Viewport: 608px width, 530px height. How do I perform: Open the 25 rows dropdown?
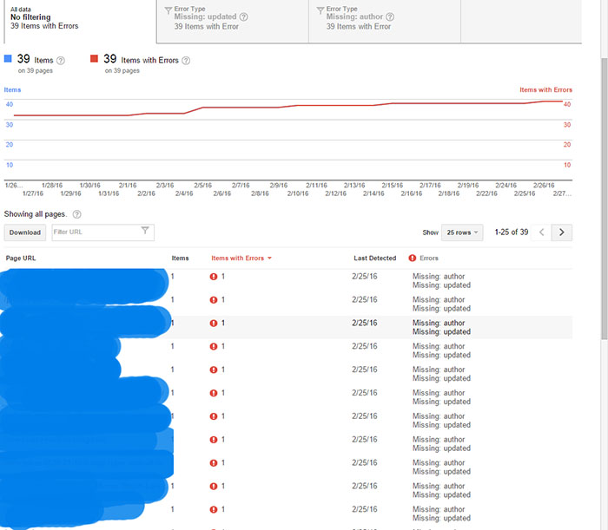[x=462, y=232]
